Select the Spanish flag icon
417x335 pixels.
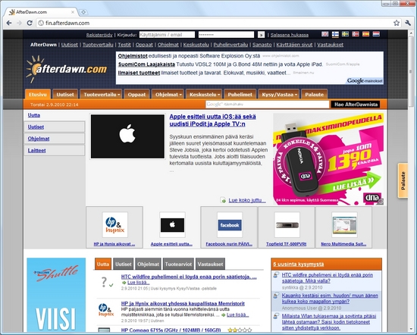coord(365,34)
